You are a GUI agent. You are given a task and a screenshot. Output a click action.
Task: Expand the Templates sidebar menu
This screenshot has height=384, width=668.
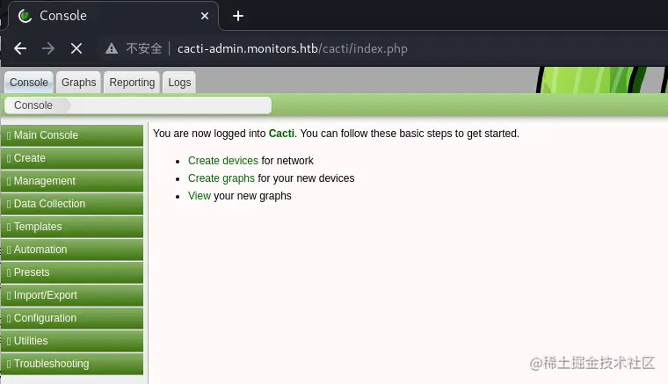tap(72, 227)
